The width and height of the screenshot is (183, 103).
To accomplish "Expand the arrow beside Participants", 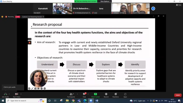I will tap(77, 94).
